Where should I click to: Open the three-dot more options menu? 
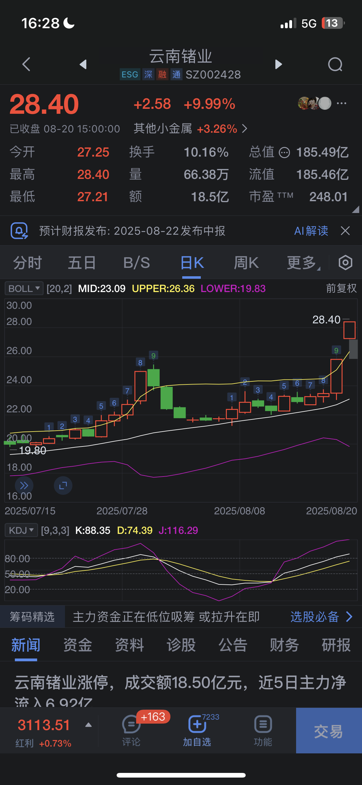pos(342,103)
